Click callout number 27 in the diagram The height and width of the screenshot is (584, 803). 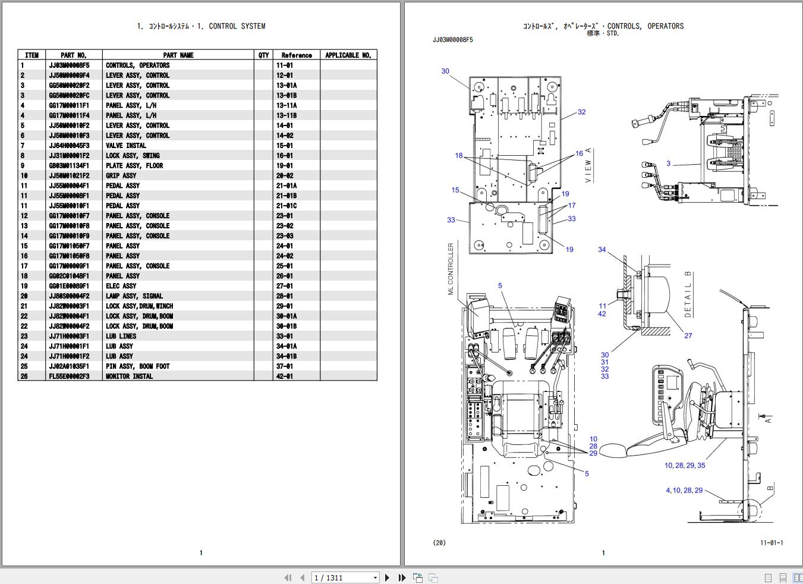click(688, 336)
